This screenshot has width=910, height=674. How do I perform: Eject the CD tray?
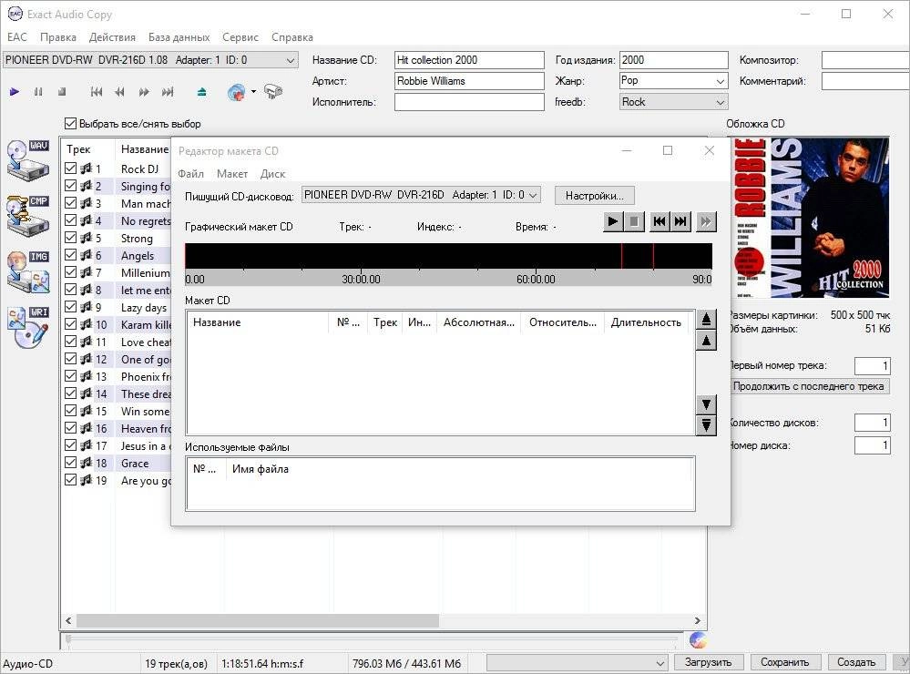(x=201, y=92)
